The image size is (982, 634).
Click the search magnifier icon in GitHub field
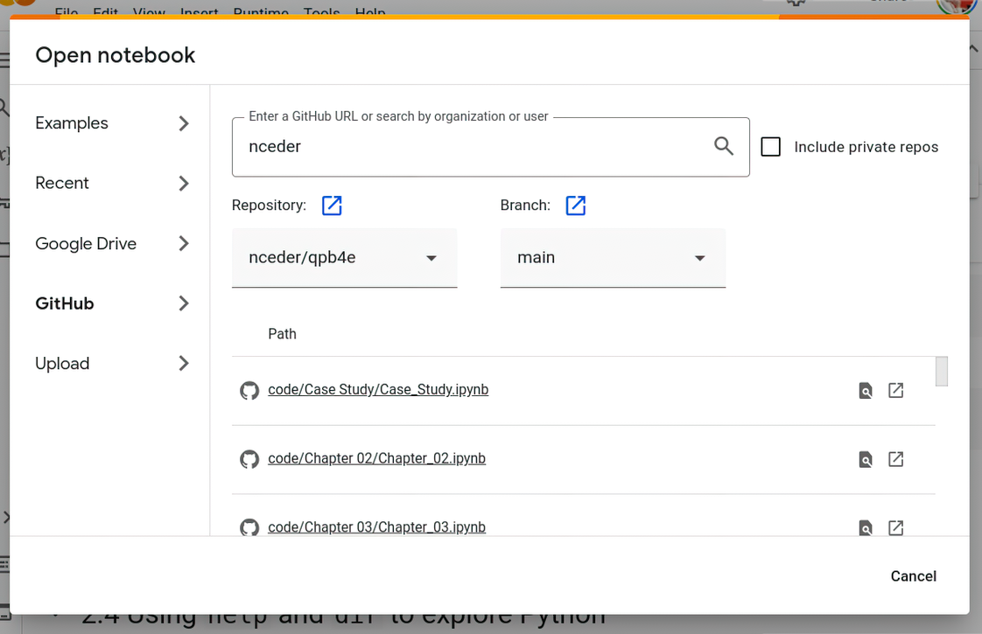coord(723,146)
